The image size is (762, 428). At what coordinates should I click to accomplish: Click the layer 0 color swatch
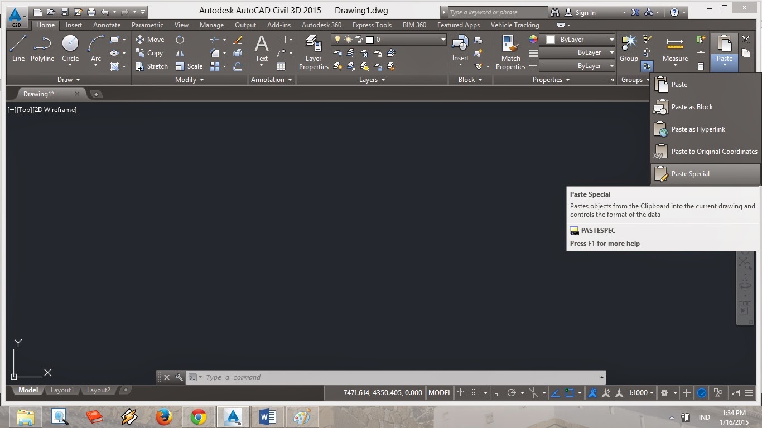[369, 40]
